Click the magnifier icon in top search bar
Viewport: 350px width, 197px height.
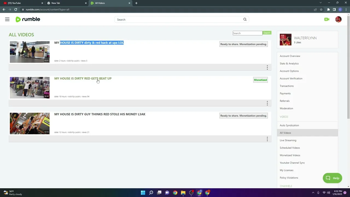(x=245, y=19)
